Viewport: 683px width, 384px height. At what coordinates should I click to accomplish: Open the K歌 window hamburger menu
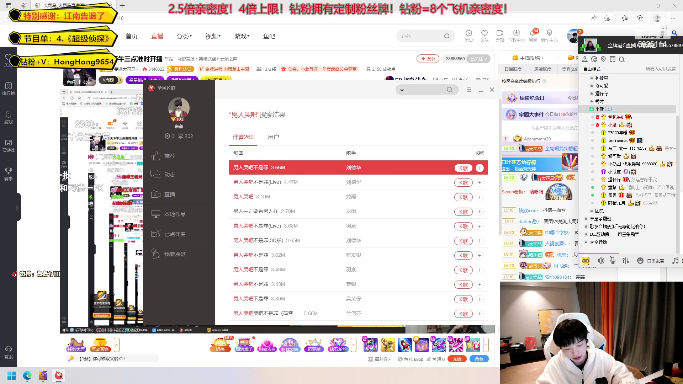pyautogui.click(x=469, y=90)
